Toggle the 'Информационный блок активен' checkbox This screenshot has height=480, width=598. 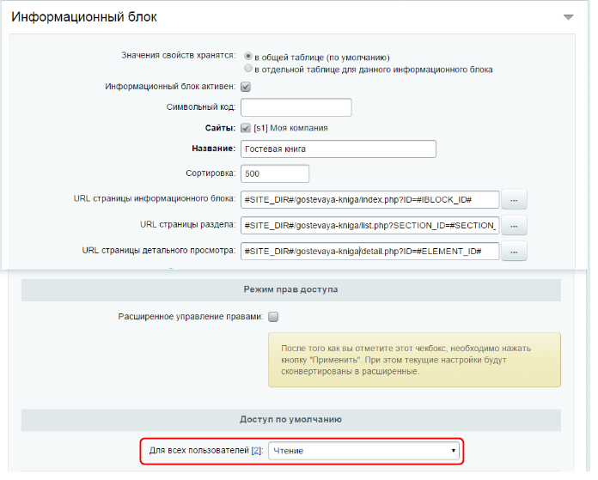click(246, 87)
